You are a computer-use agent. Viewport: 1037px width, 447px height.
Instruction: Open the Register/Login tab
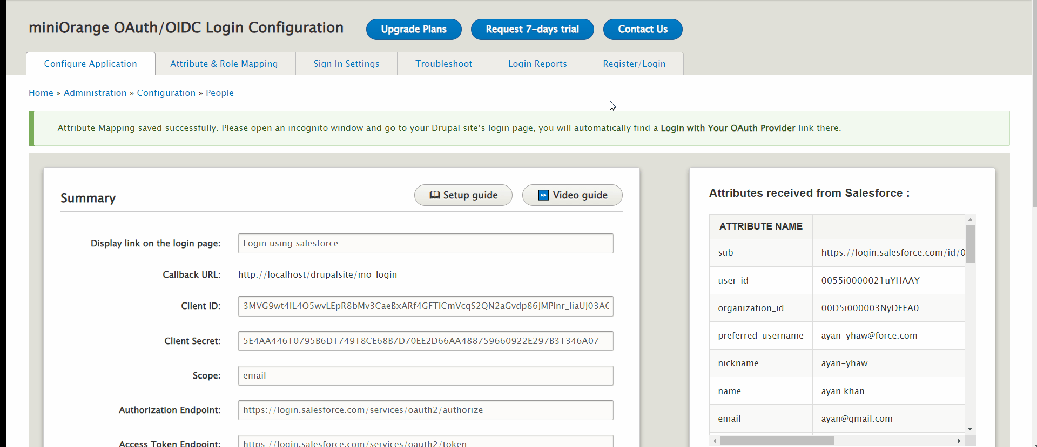point(634,64)
